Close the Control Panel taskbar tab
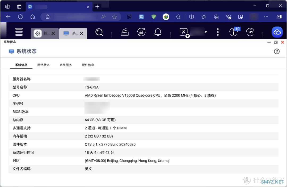The width and height of the screenshot is (287, 187). coord(53,33)
